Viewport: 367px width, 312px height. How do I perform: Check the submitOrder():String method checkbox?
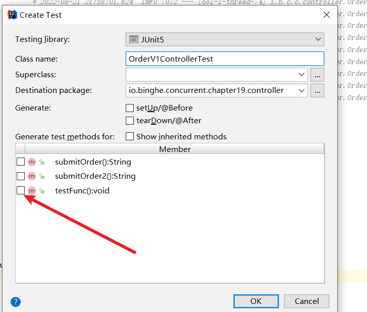pyautogui.click(x=21, y=162)
